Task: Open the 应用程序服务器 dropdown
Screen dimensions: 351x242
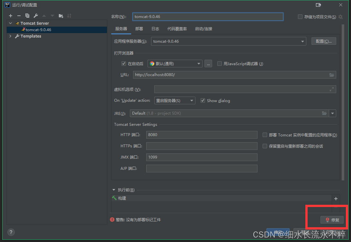Action: click(x=229, y=41)
